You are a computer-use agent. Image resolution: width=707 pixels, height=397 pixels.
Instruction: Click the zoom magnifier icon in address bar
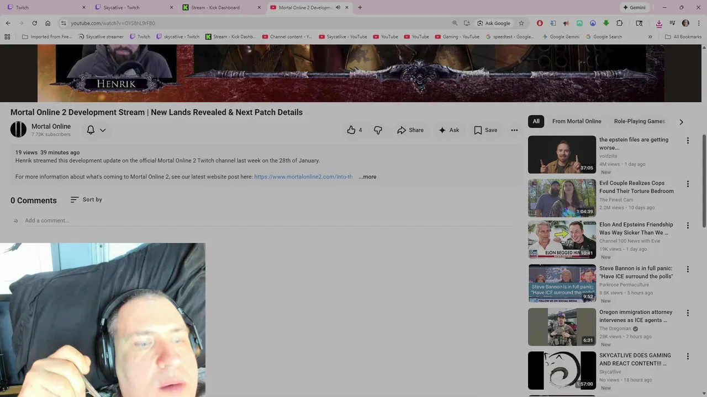tap(455, 23)
